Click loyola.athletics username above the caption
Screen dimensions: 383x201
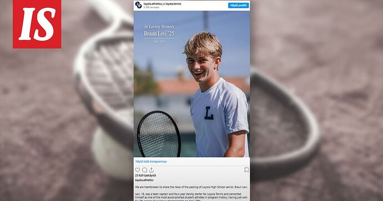(x=144, y=180)
